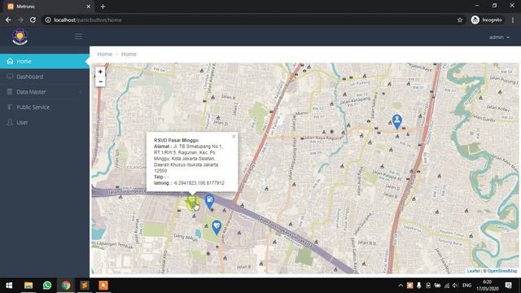Open the Leaflet attribution link

pos(473,271)
